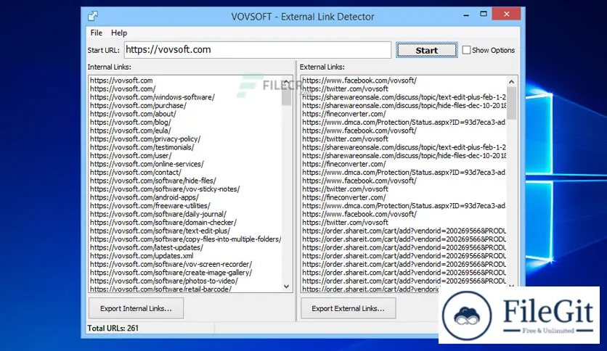Click Export Internal Links button
607x351 pixels.
(x=136, y=308)
